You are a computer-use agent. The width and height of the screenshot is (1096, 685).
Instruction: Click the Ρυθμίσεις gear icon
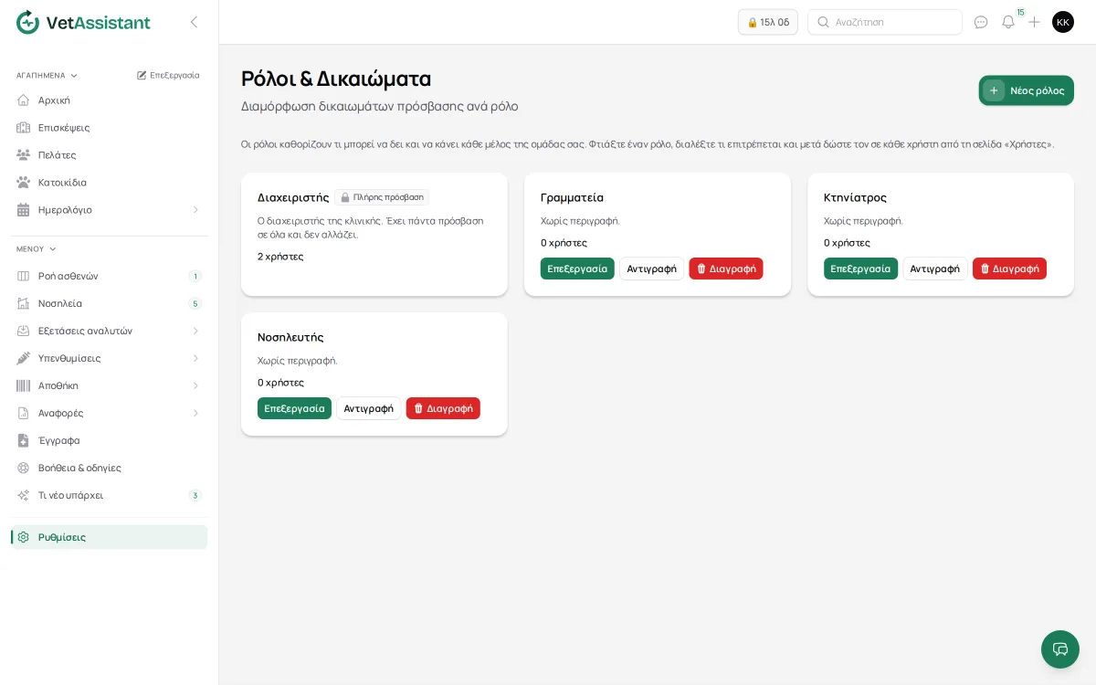pyautogui.click(x=24, y=537)
